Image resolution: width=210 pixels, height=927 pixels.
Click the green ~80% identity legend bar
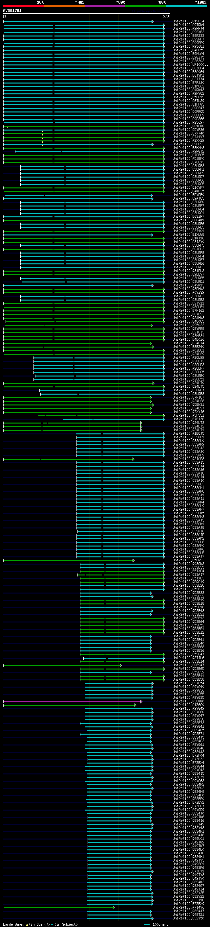tap(146, 6)
